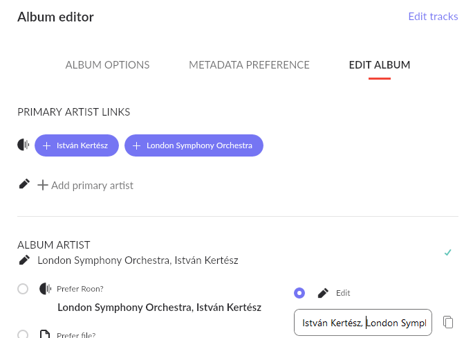The image size is (464, 338).
Task: Open the Edit tracks link
Action: (433, 17)
